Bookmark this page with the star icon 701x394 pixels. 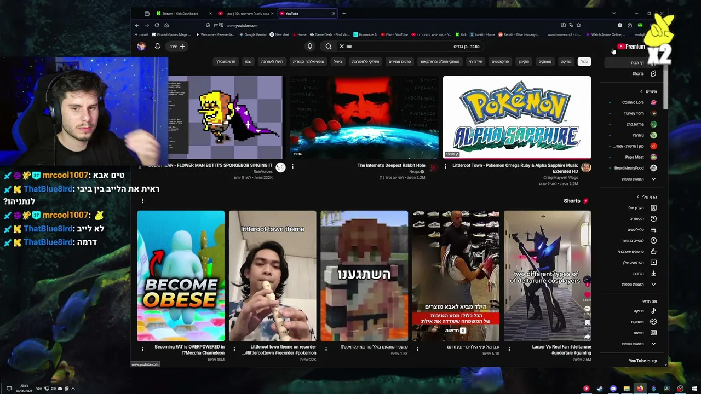pos(578,25)
